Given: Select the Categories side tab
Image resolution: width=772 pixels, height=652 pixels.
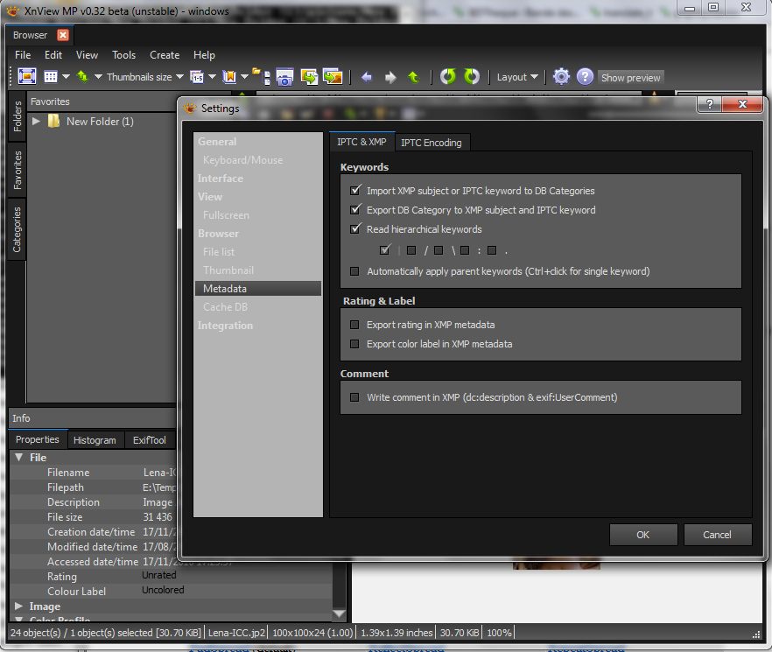Looking at the screenshot, I should click(x=18, y=229).
